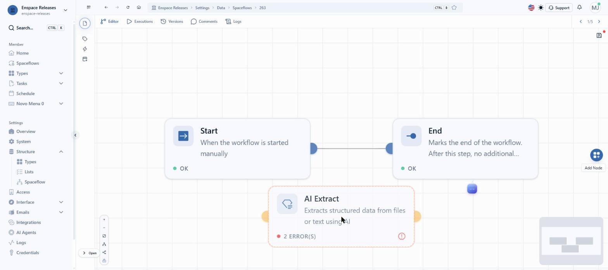Collapse the left sidebar with the chevron
This screenshot has width=608, height=270.
coord(75,135)
